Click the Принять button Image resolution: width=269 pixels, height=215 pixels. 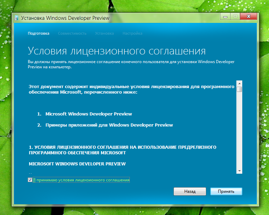[x=226, y=191]
